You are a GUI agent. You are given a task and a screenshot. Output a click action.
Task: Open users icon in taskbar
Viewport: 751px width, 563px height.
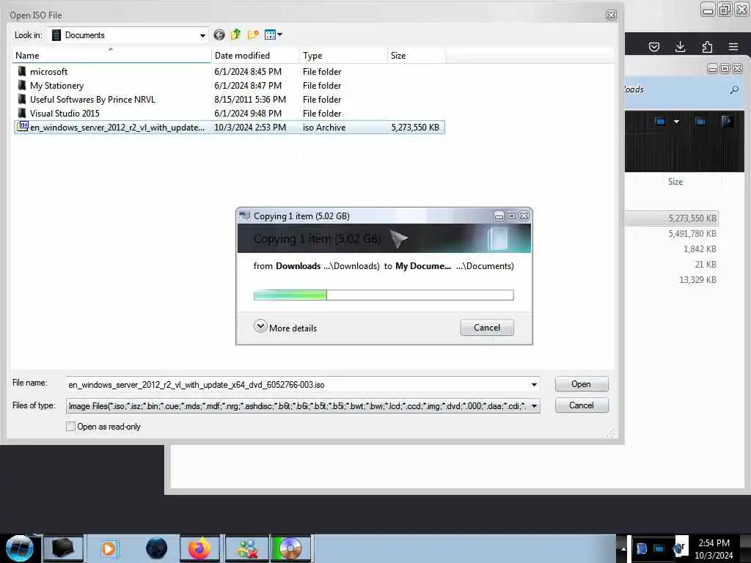coord(246,548)
